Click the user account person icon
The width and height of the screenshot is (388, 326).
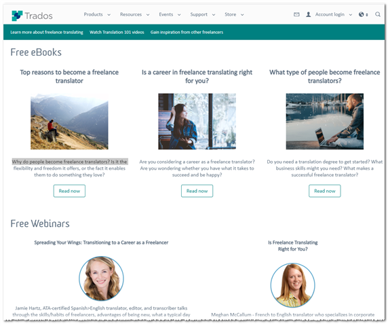[309, 15]
